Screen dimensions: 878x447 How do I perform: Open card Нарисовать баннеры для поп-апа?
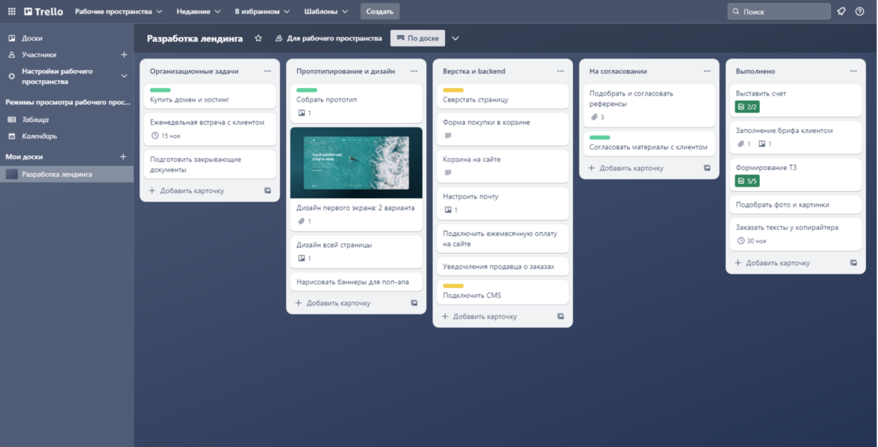pos(356,282)
